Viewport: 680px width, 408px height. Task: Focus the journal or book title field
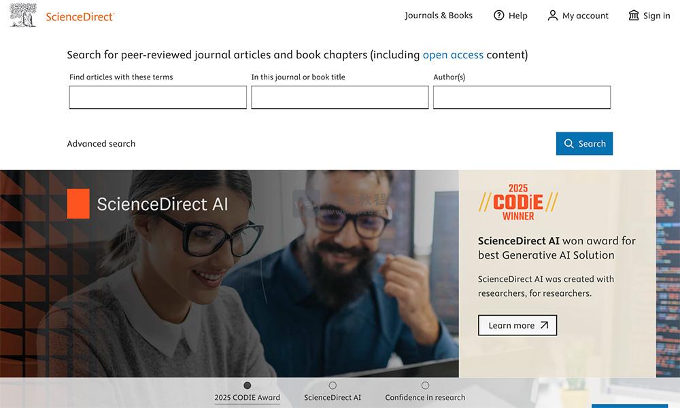(x=339, y=97)
